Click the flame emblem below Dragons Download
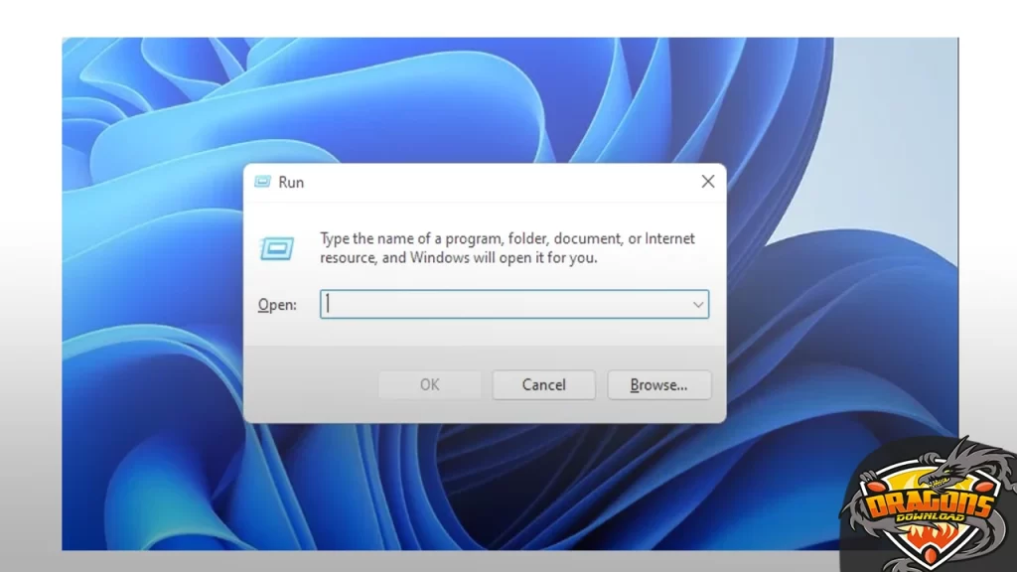Viewport: 1017px width, 572px height. click(927, 543)
